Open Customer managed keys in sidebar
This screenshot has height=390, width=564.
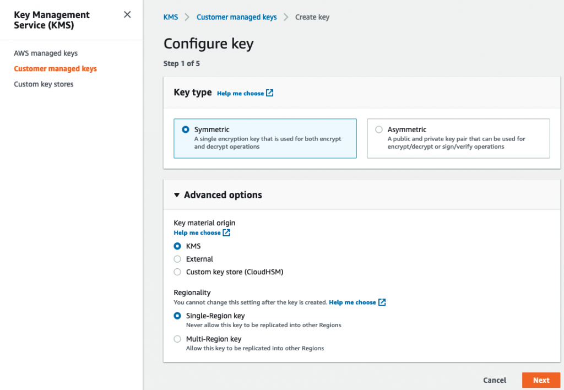click(55, 69)
